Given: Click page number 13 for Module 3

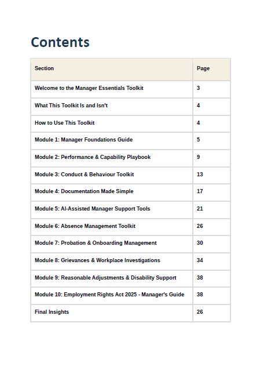Looking at the screenshot, I should pyautogui.click(x=200, y=175).
